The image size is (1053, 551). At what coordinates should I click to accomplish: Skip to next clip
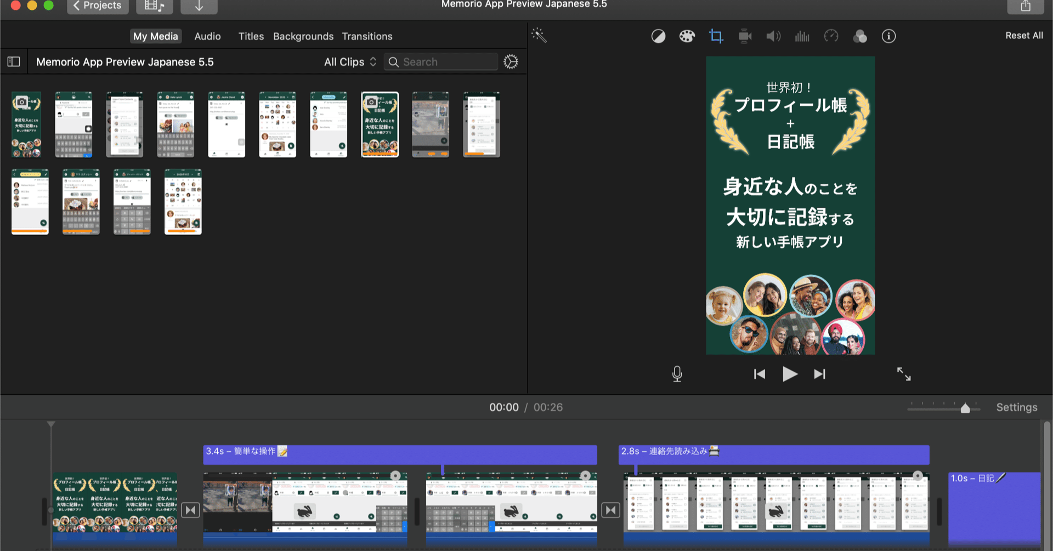tap(819, 374)
